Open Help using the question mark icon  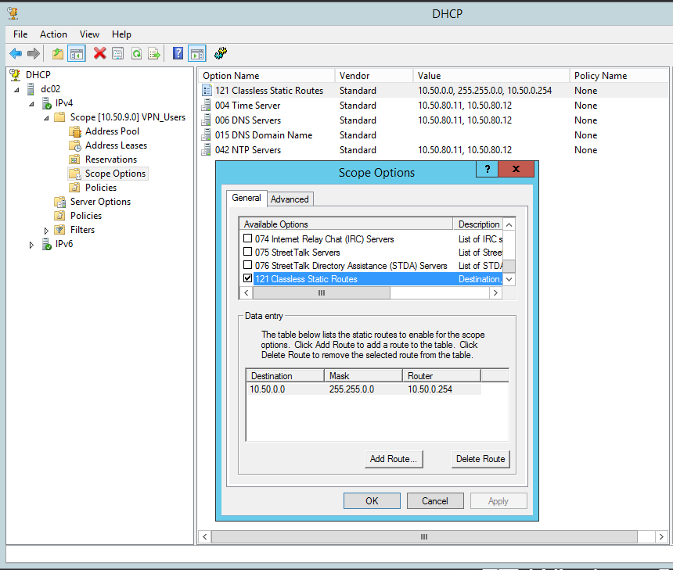178,53
